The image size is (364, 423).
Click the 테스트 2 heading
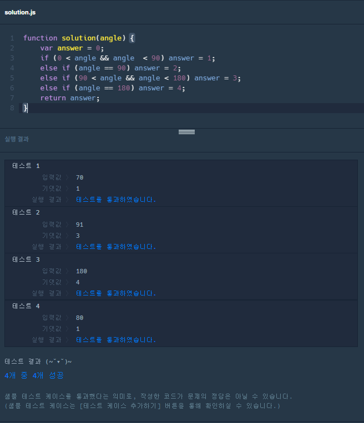[26, 212]
